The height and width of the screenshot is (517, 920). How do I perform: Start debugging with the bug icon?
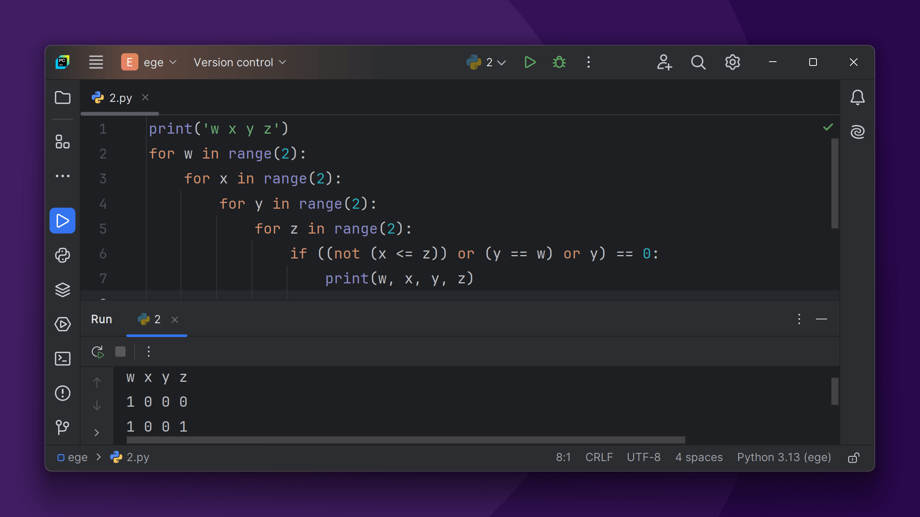pyautogui.click(x=559, y=62)
